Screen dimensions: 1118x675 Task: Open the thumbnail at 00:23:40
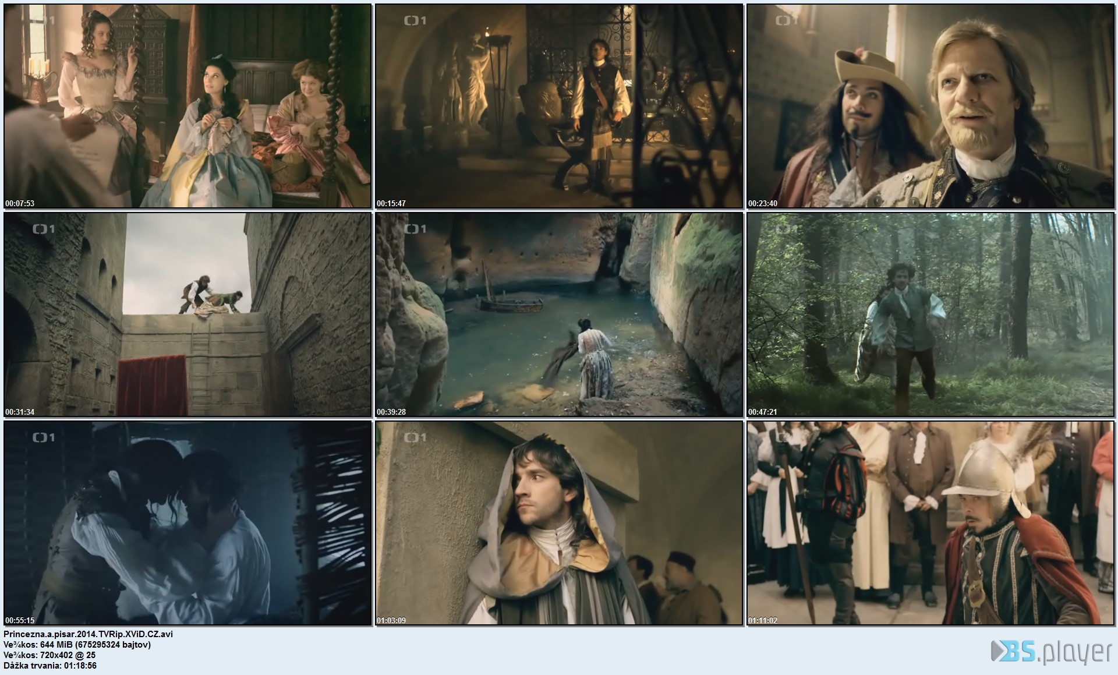click(x=931, y=106)
